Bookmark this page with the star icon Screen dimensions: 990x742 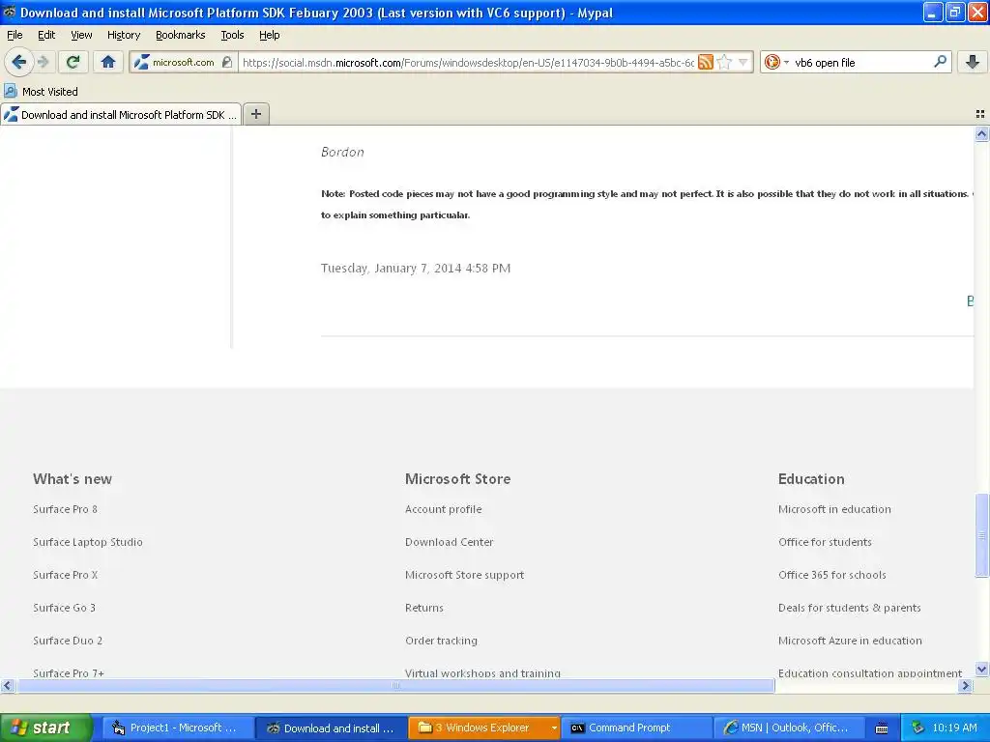(x=724, y=62)
